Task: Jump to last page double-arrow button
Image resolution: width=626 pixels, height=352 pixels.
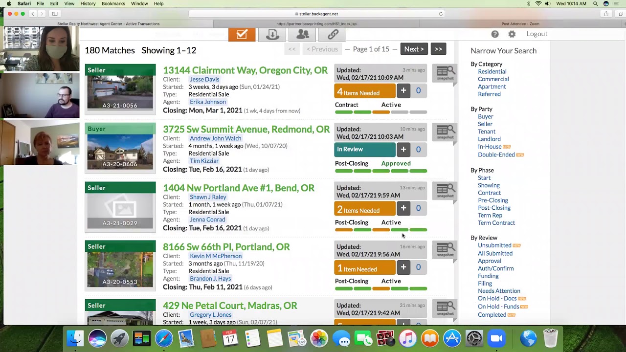Action: 438,49
